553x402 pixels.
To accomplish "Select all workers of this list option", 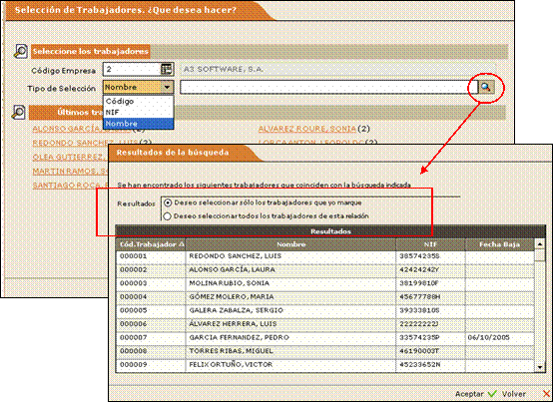I will [168, 216].
